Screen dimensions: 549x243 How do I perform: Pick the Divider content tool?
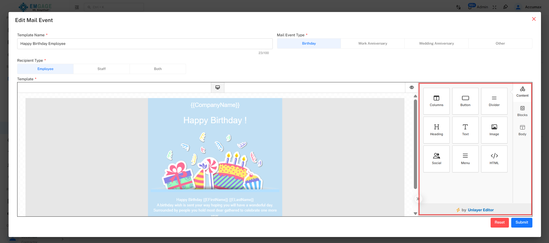pyautogui.click(x=494, y=101)
